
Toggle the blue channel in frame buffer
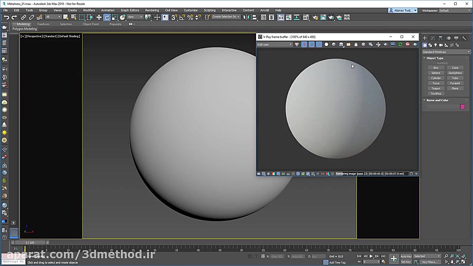coord(319,45)
